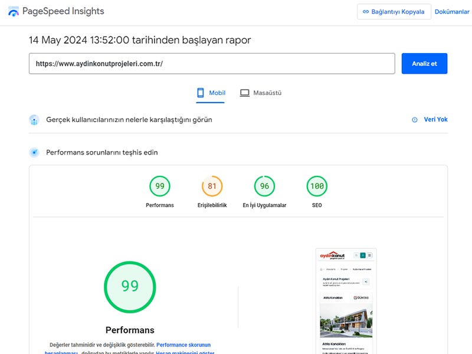Select the Erişilebilirlik score gauge 81
The width and height of the screenshot is (472, 354).
tap(212, 186)
